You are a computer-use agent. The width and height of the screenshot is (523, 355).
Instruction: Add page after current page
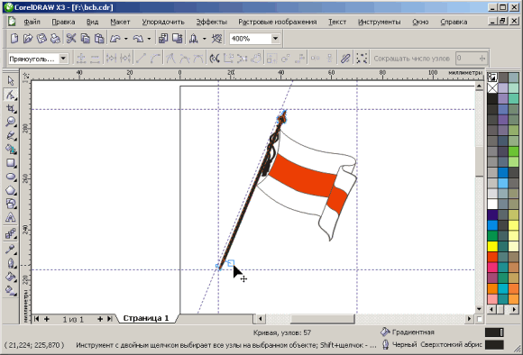[100, 319]
